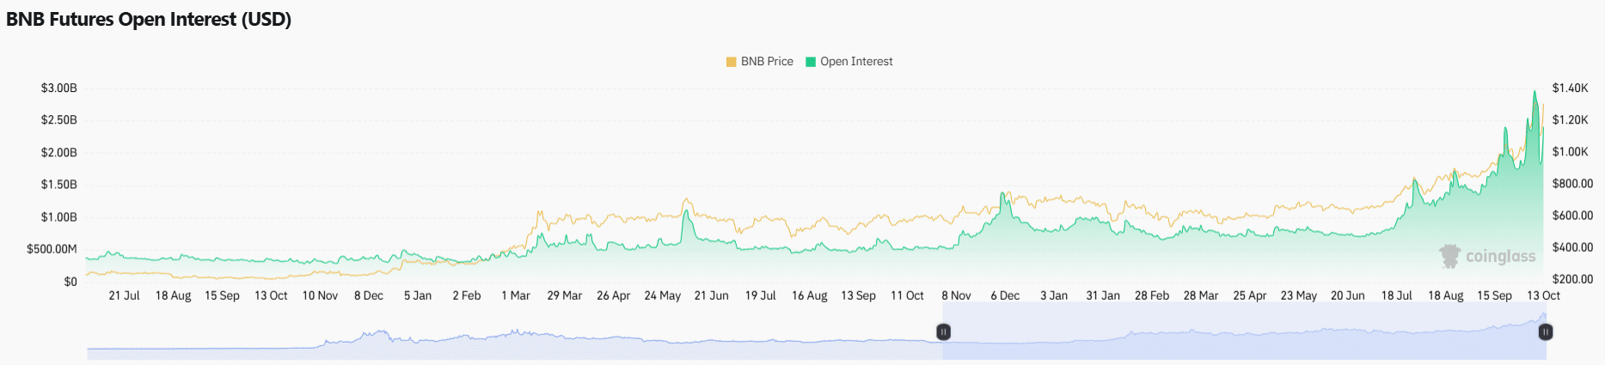Click the 20 Jun date label

tap(1348, 295)
